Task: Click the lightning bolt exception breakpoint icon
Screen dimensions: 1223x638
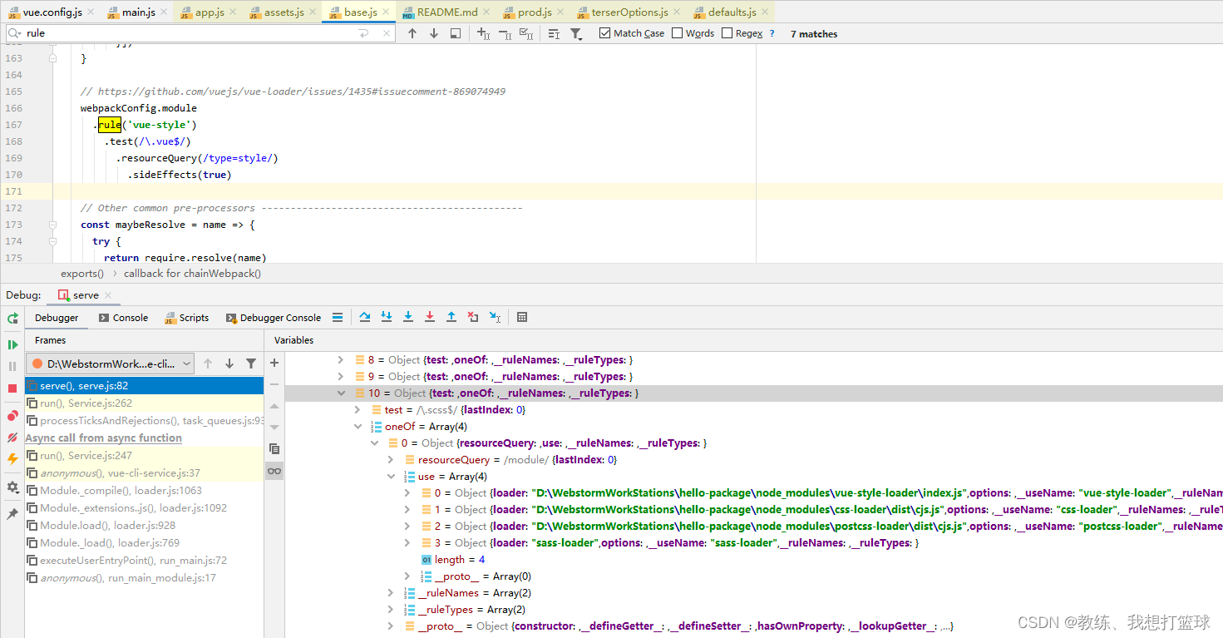Action: pyautogui.click(x=12, y=458)
